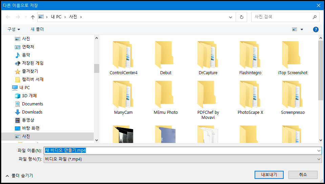Click 내보내기 to export
The width and height of the screenshot is (325, 184).
tap(269, 175)
